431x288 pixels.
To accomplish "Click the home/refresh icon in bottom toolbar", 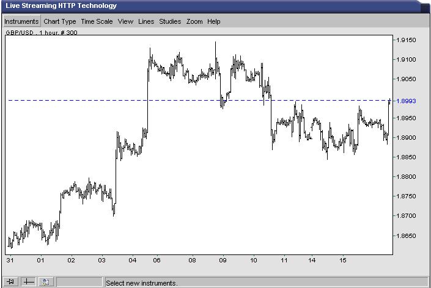I will pyautogui.click(x=46, y=282).
